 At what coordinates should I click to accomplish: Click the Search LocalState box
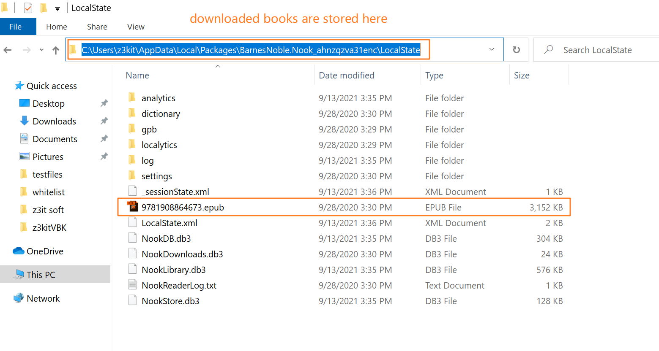click(597, 50)
